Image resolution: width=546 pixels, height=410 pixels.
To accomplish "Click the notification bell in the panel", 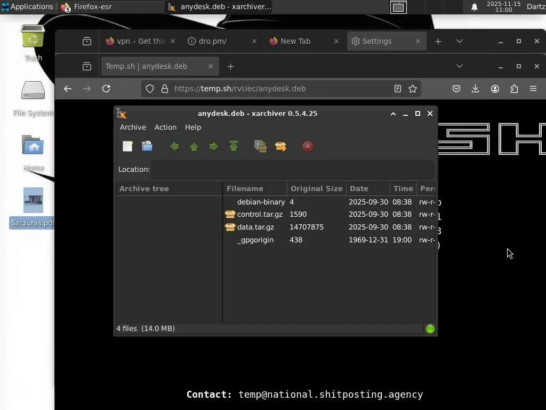I will click(x=474, y=7).
